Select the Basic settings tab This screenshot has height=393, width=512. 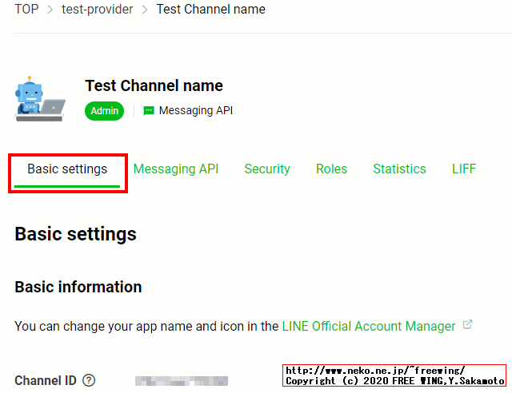click(x=67, y=169)
